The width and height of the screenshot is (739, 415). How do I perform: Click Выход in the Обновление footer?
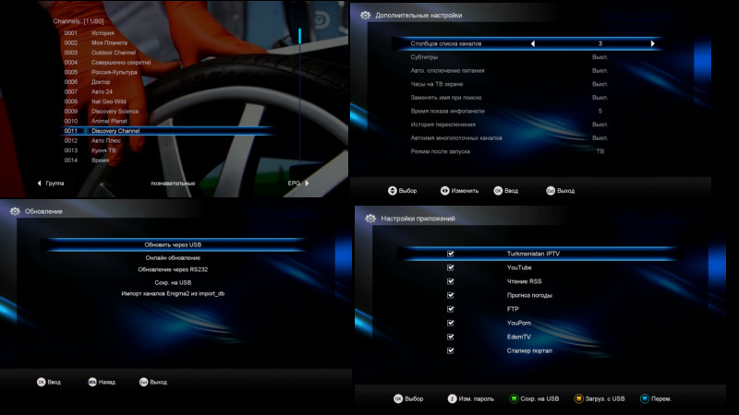point(158,382)
